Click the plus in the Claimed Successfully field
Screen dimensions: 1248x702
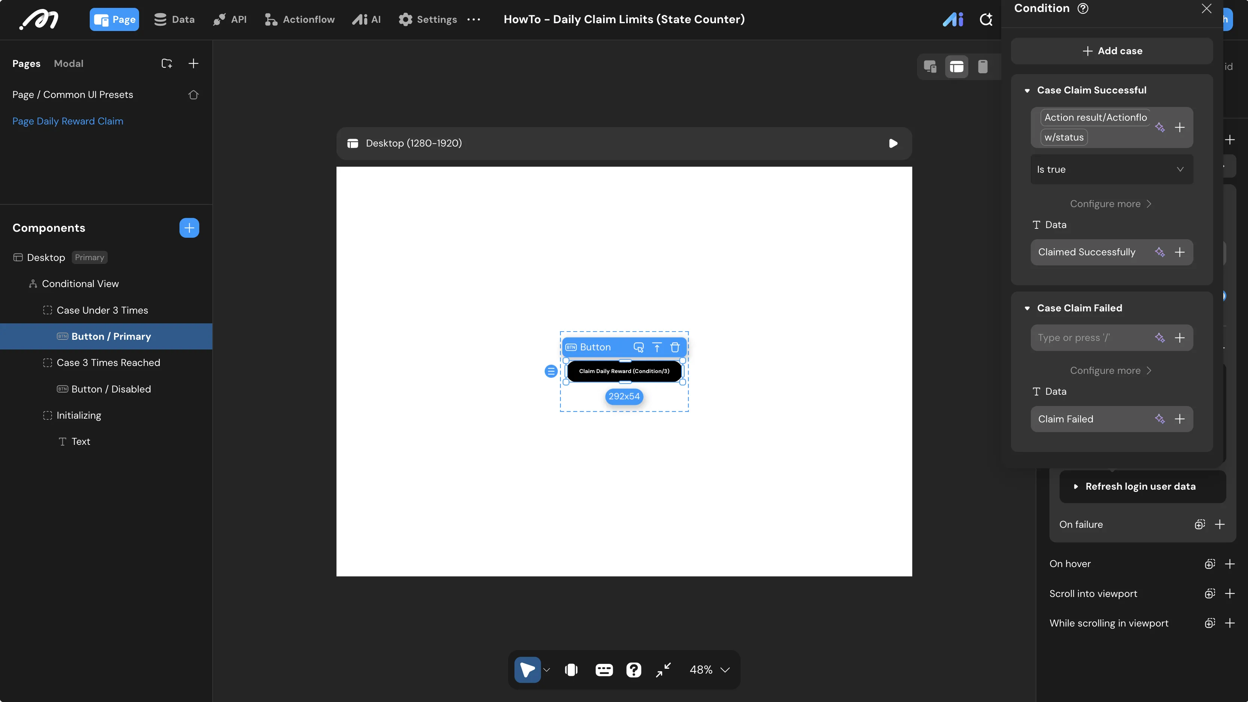(1180, 252)
